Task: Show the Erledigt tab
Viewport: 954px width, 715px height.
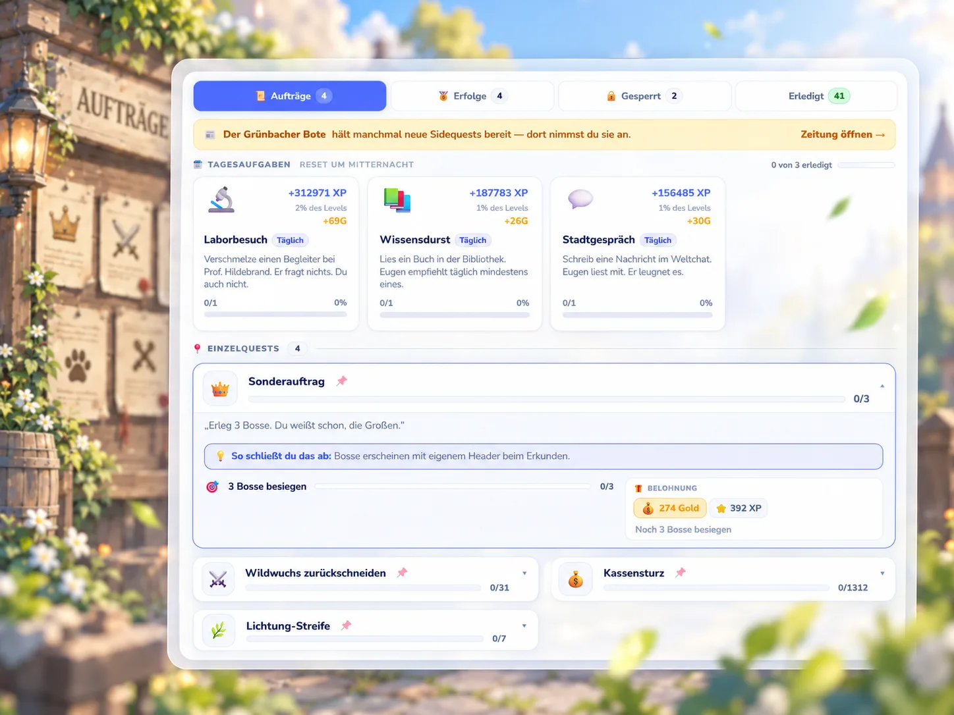Action: [816, 96]
